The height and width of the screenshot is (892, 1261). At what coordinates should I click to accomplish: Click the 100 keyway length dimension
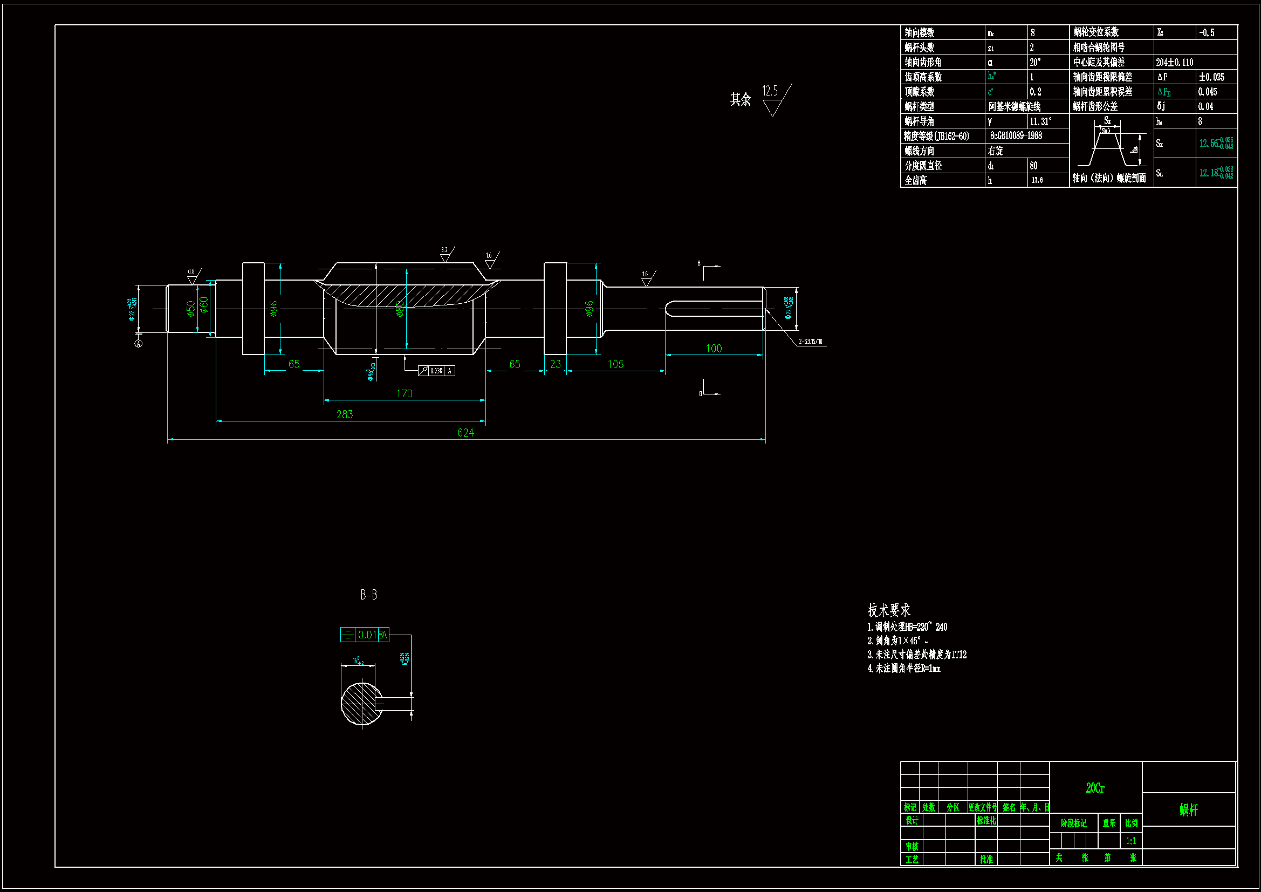(714, 349)
